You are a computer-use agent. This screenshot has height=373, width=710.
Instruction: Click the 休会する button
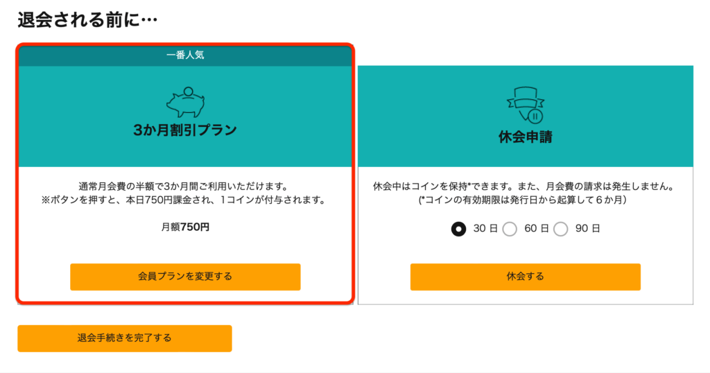526,277
